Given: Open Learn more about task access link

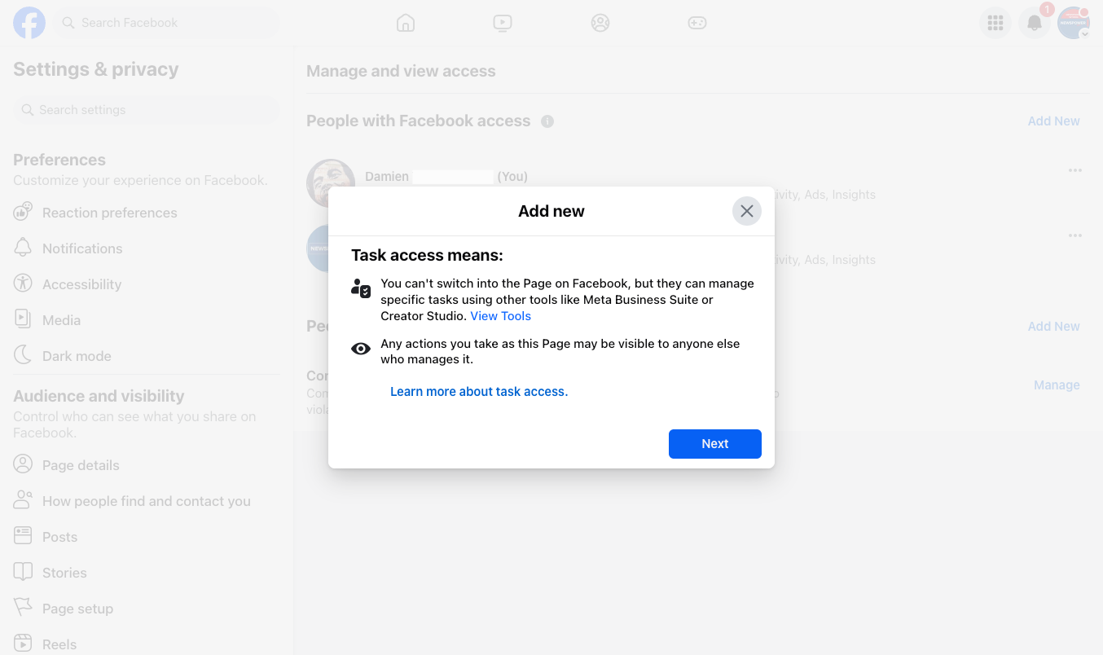Looking at the screenshot, I should (x=479, y=392).
